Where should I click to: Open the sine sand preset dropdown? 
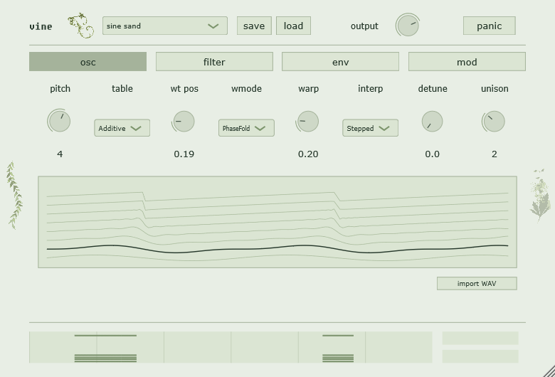pos(165,26)
